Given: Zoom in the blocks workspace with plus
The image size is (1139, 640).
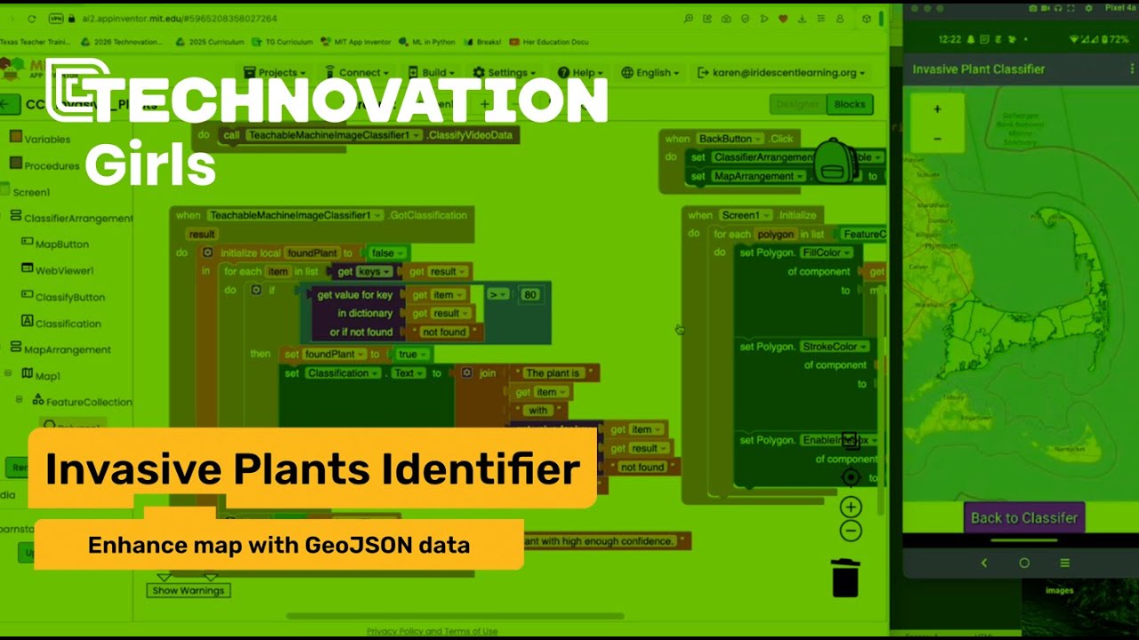Looking at the screenshot, I should pyautogui.click(x=851, y=508).
